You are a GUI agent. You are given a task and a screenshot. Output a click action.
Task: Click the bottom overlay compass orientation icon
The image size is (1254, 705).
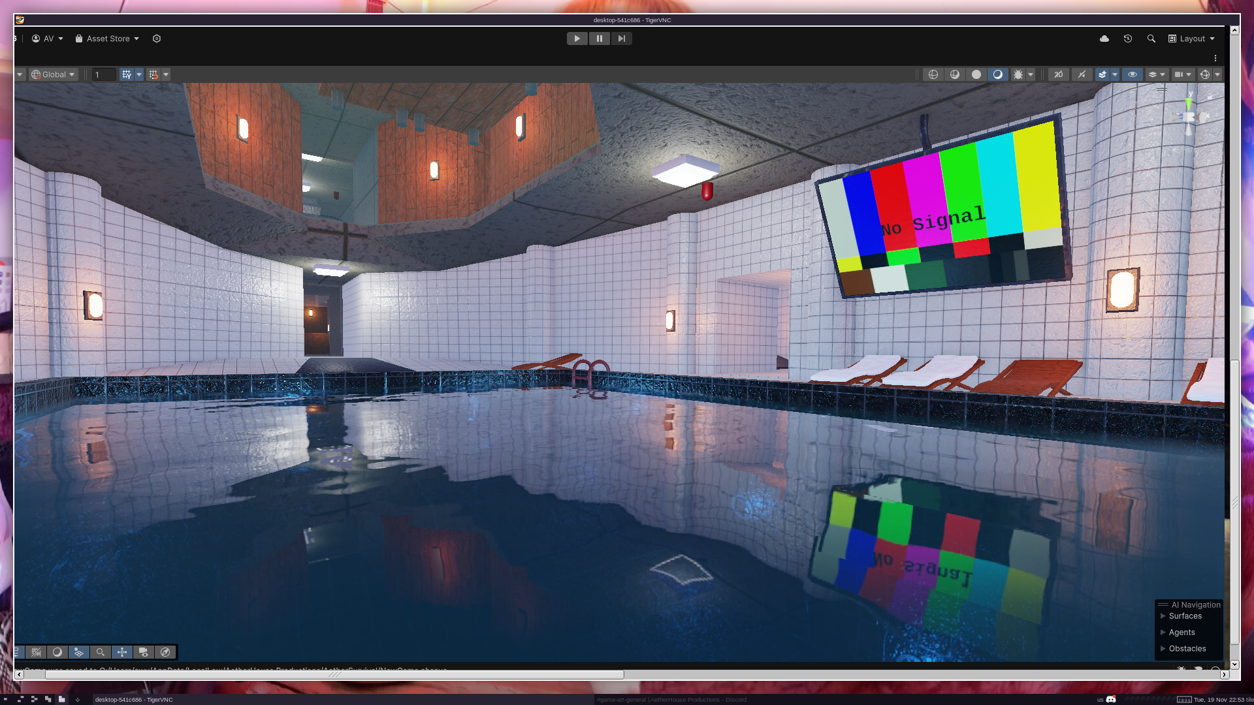click(165, 652)
